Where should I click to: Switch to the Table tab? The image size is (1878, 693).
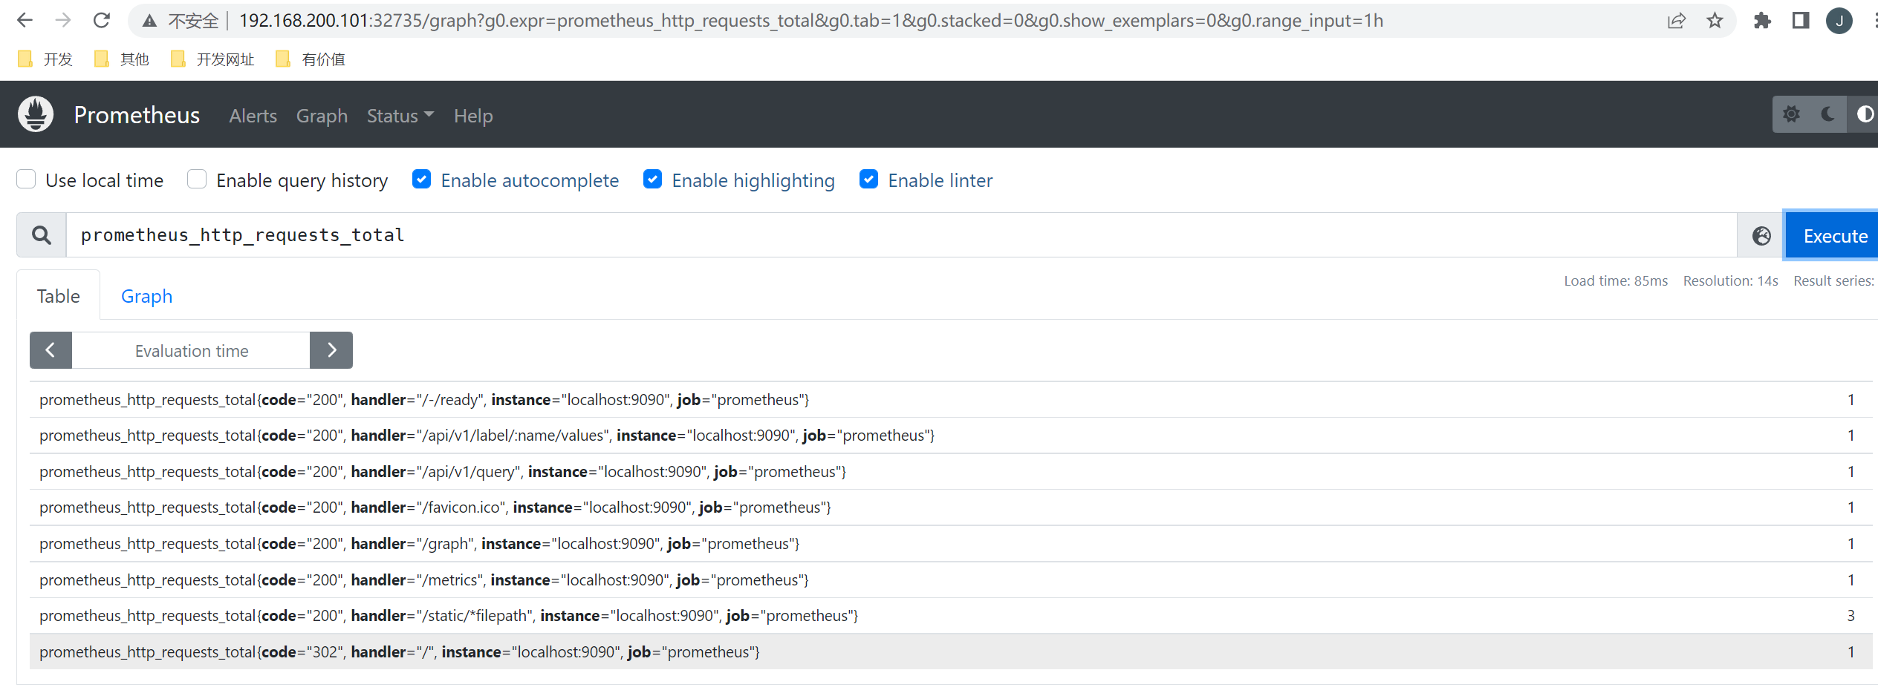[59, 296]
